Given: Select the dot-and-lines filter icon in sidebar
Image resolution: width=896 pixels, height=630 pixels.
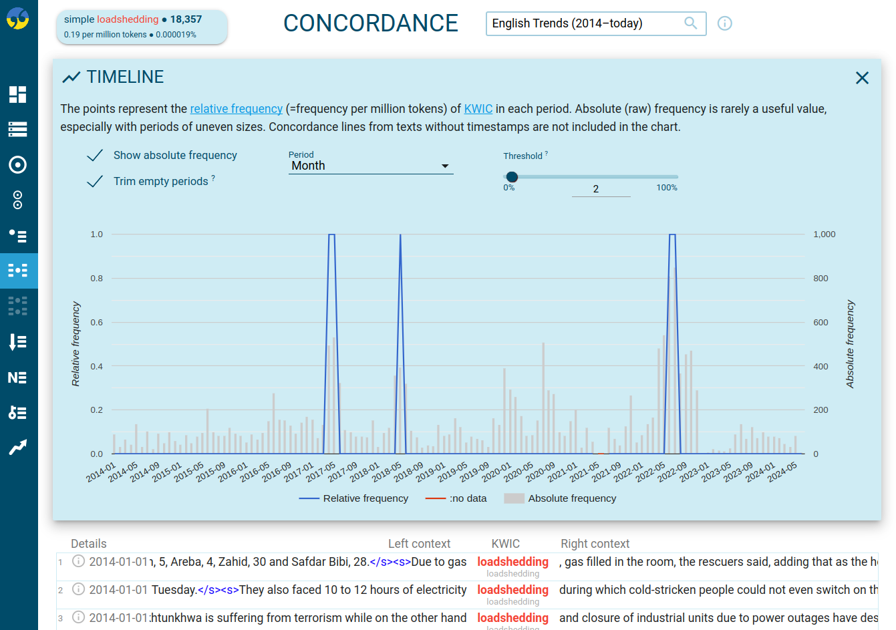Looking at the screenshot, I should (18, 235).
